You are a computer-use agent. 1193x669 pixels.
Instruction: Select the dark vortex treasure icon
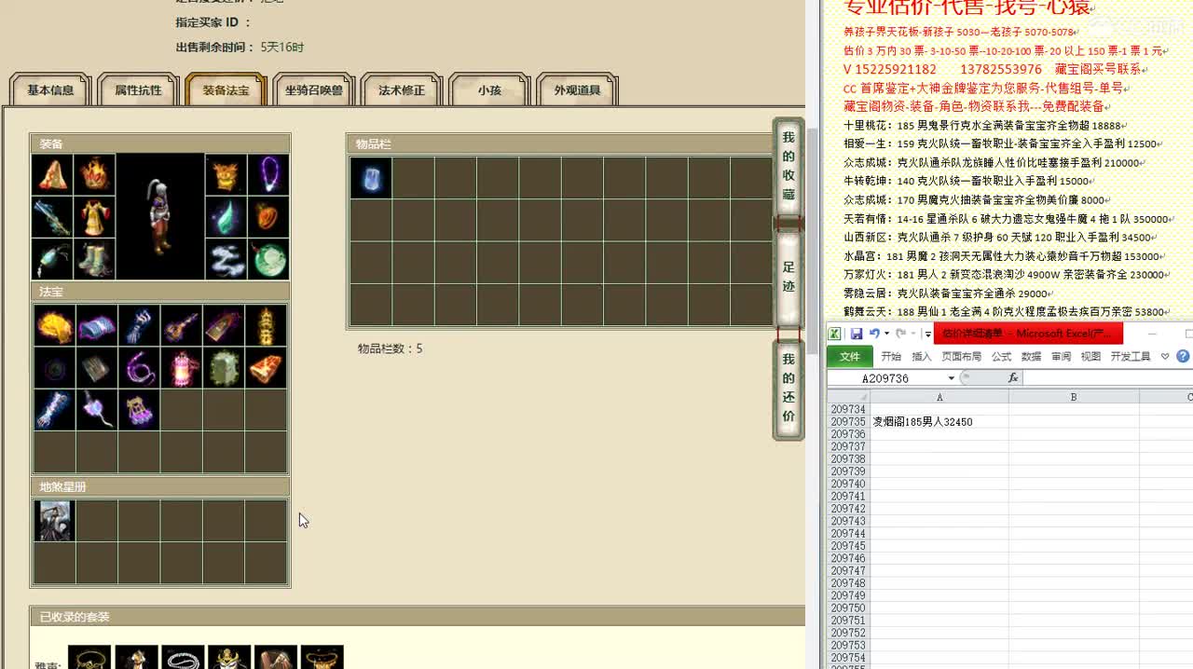[54, 368]
